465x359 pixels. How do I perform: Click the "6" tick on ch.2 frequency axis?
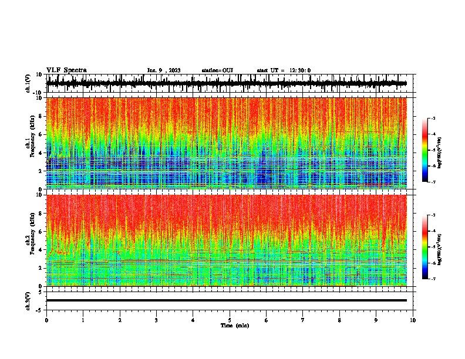41,232
